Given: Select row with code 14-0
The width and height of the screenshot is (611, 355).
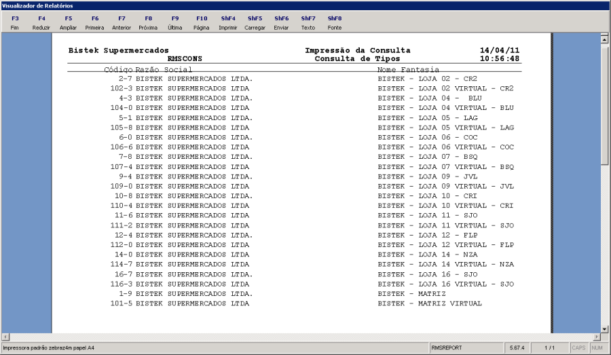Looking at the screenshot, I should [296, 255].
